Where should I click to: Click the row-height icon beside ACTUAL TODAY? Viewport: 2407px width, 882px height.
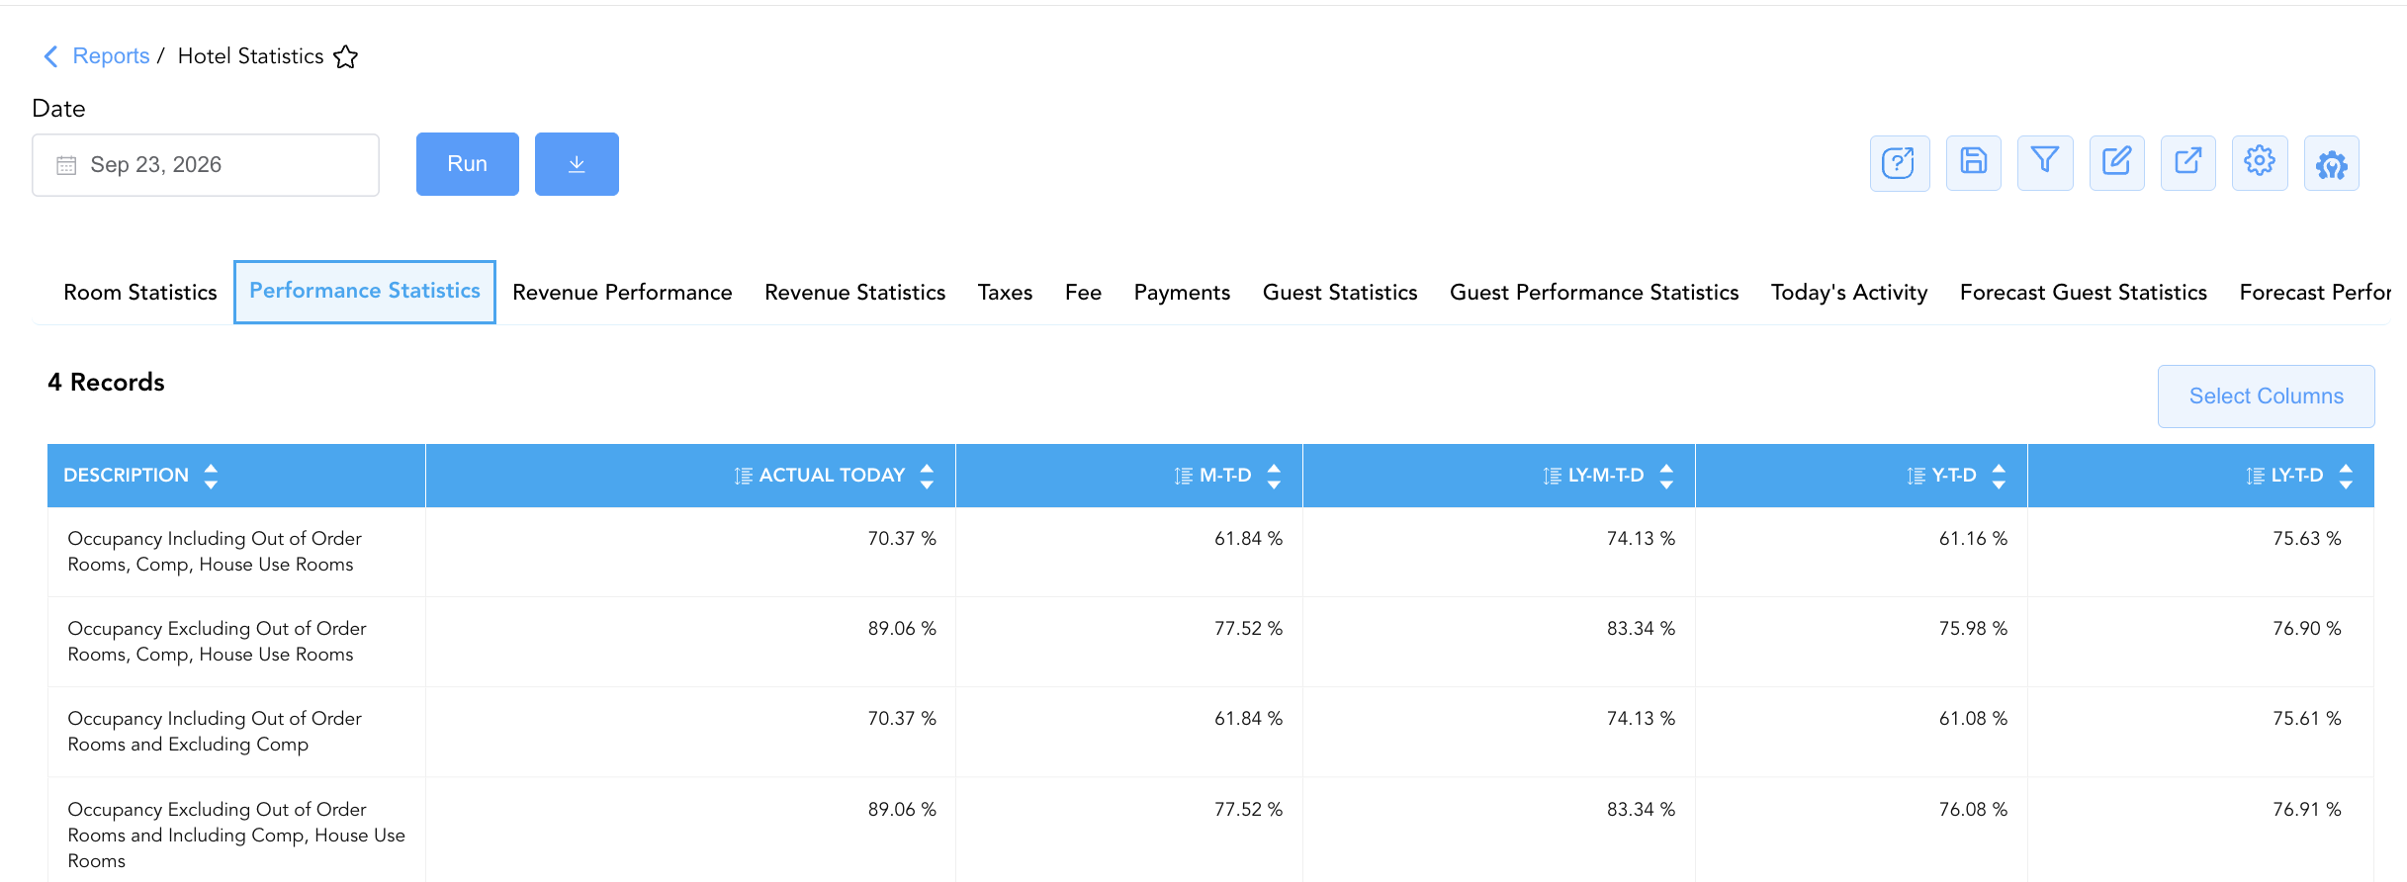[x=744, y=476]
